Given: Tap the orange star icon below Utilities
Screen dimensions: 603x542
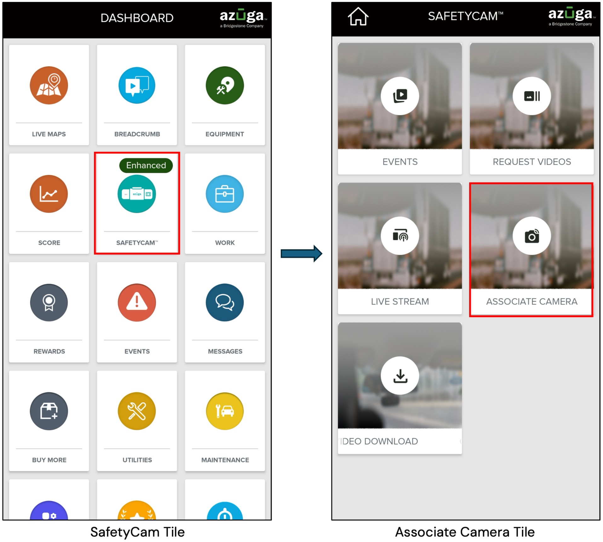Looking at the screenshot, I should (137, 510).
